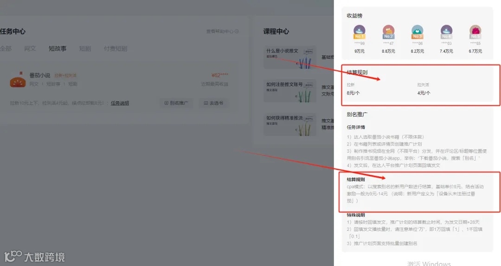501x266 pixels.
Task: Click the 番茄小说 task title
Action: [39, 75]
